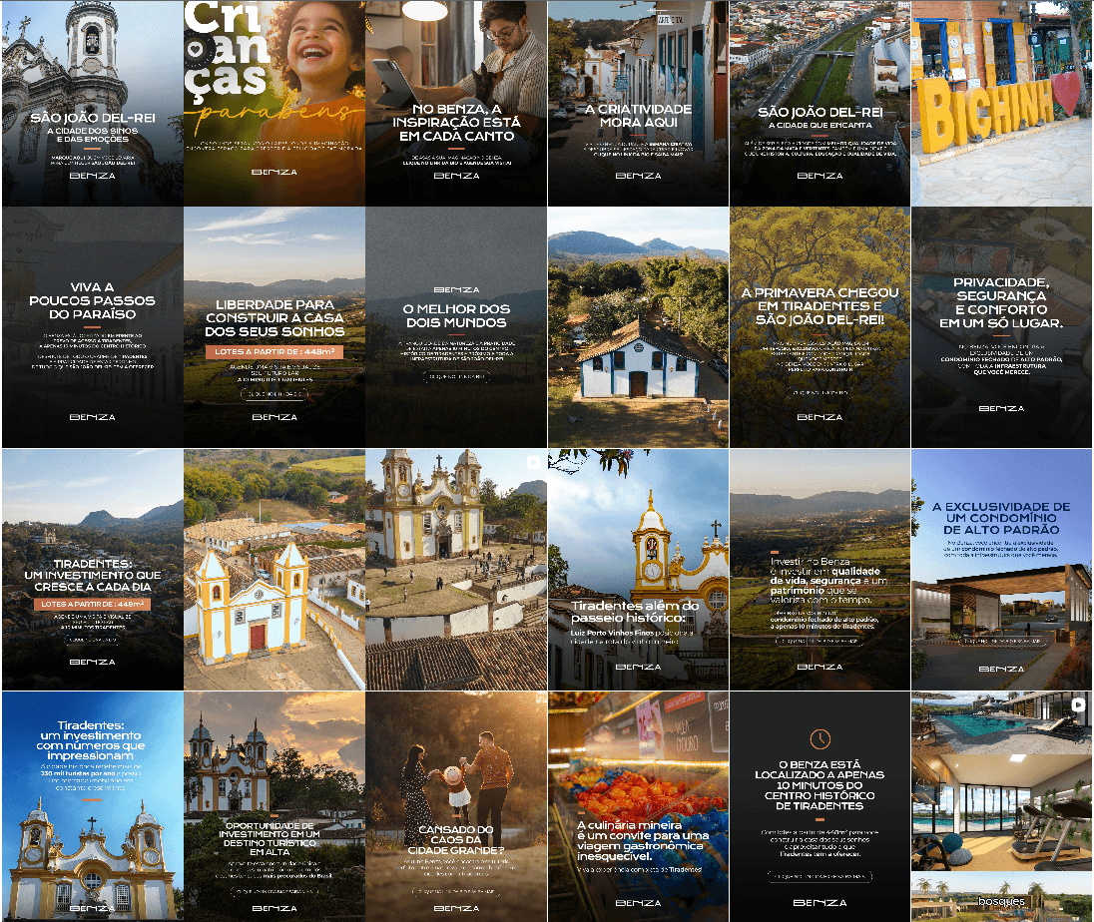Open the 'São João del-Rei a cidade dos sinos' post
The image size is (1094, 922).
(x=92, y=103)
